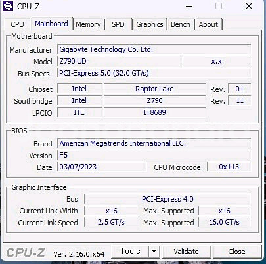The width and height of the screenshot is (266, 264).
Task: Switch to the CPU tab
Action: tap(17, 24)
